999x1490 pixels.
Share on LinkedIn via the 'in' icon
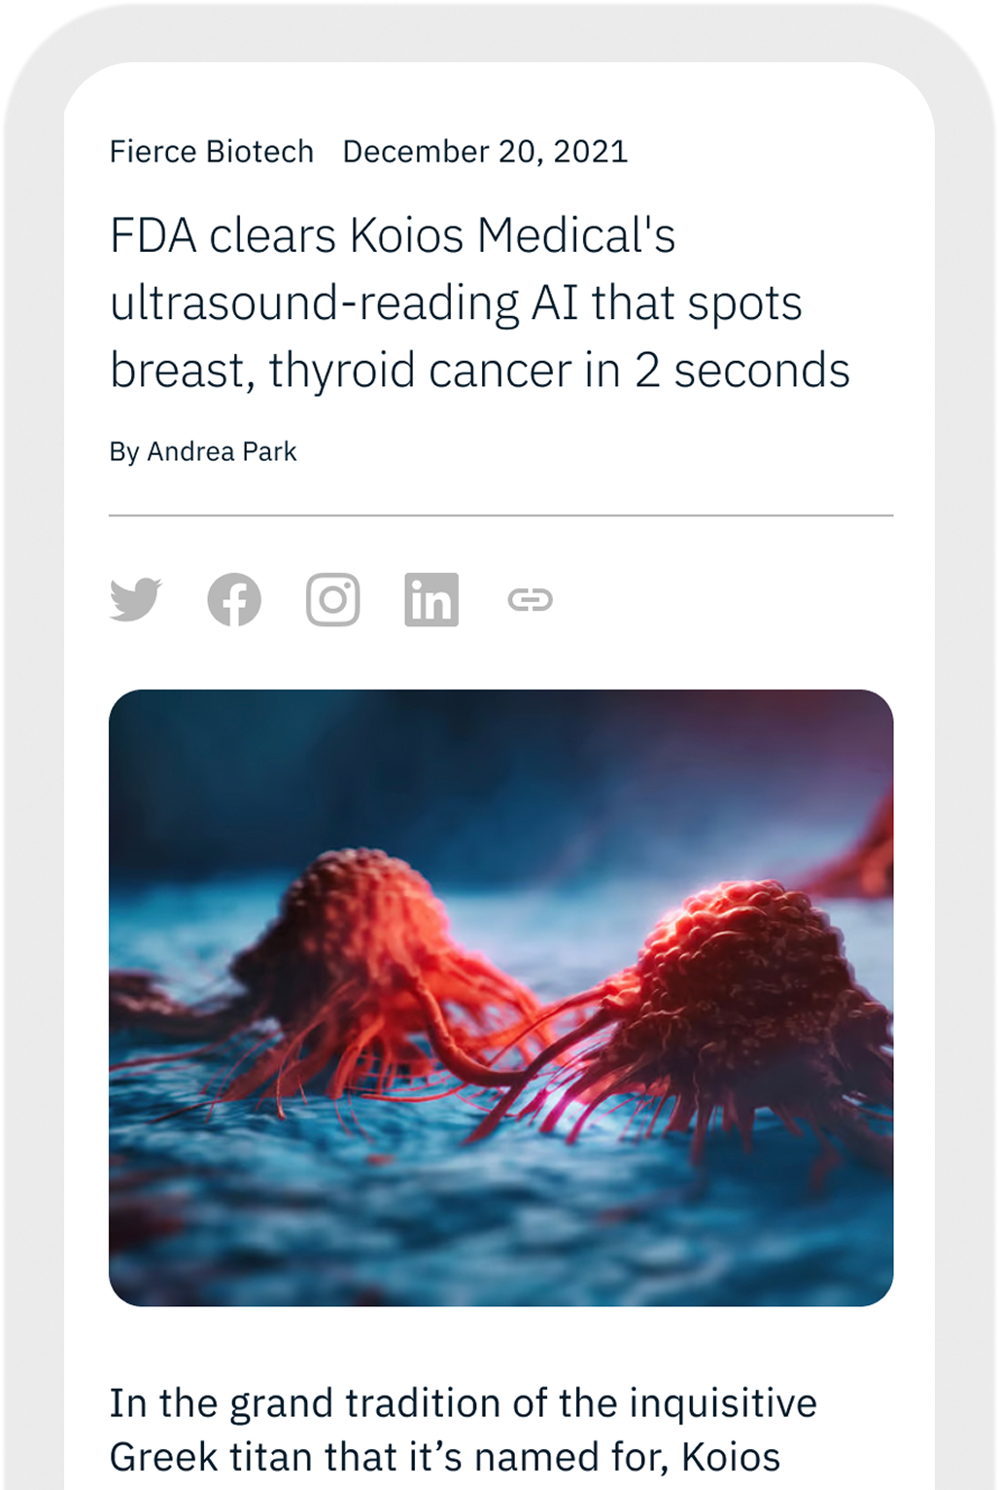tap(431, 599)
